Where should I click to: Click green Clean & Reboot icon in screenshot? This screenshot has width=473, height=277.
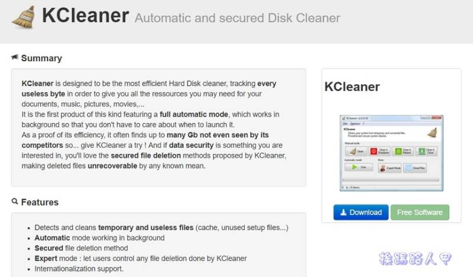[398, 151]
